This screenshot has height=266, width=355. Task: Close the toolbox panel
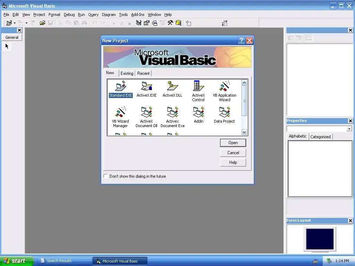tap(19, 30)
